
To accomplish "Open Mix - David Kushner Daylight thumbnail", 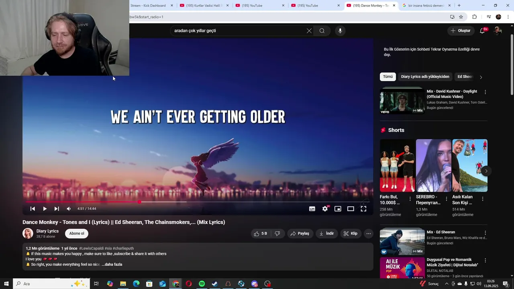I will 402,100.
